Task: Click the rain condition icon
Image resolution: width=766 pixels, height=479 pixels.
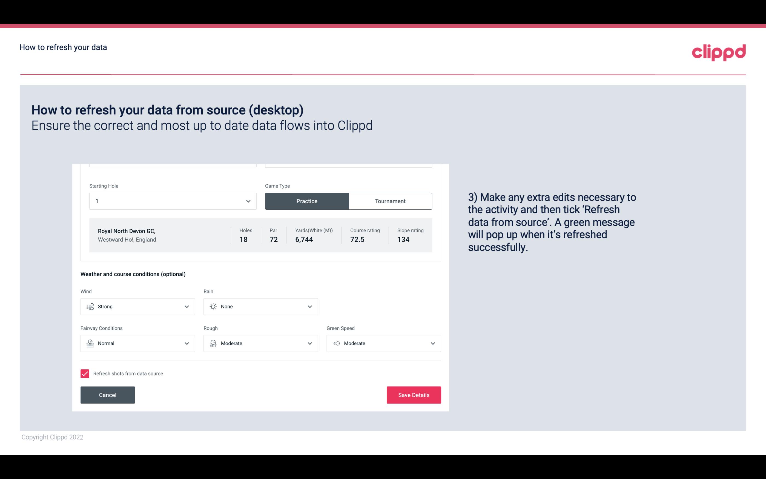Action: coord(213,306)
